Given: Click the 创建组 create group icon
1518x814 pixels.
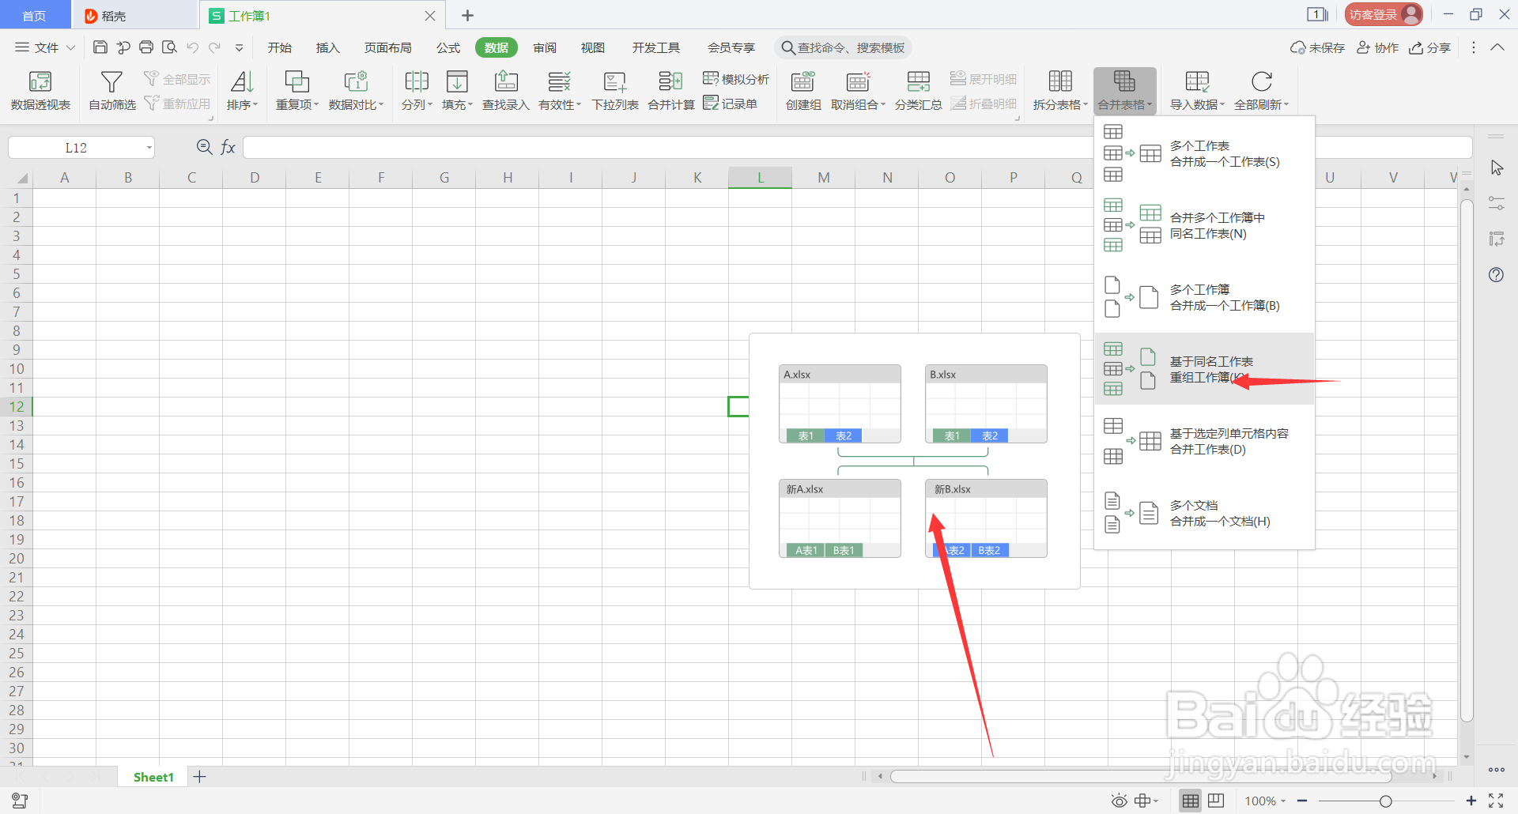Looking at the screenshot, I should [x=802, y=81].
